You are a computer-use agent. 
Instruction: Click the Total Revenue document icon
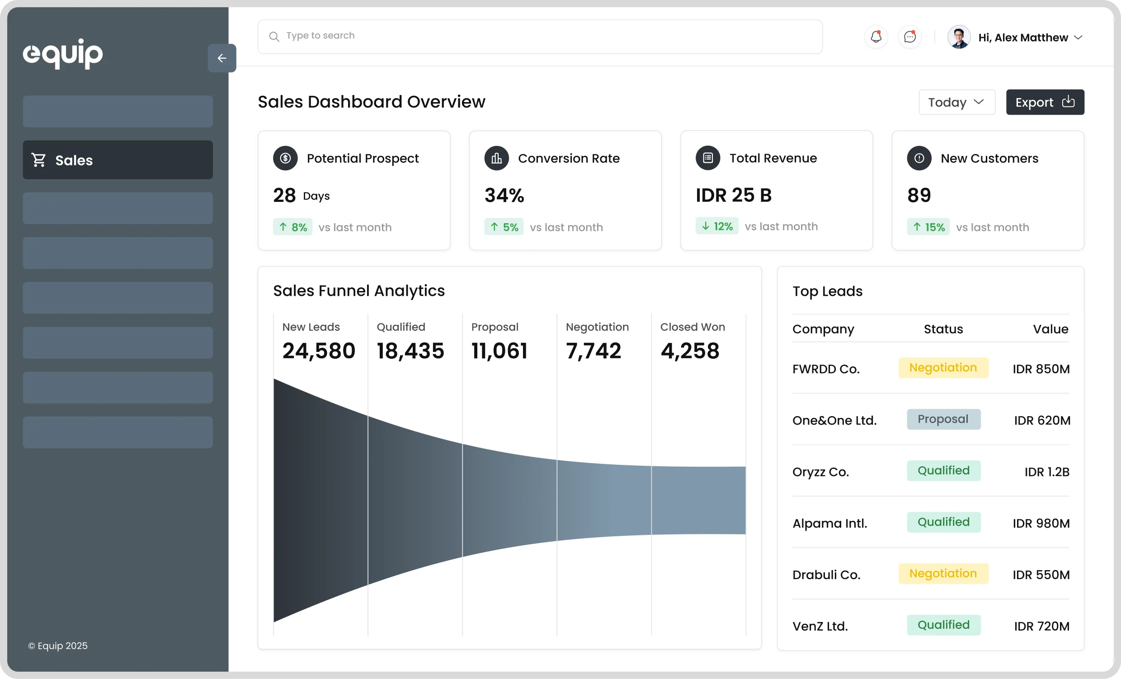click(x=708, y=158)
